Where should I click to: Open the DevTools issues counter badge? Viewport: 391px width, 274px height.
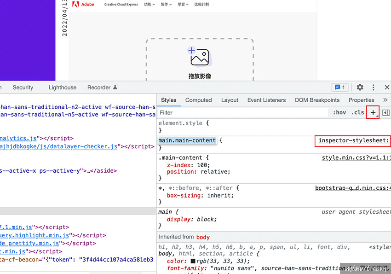pos(340,87)
